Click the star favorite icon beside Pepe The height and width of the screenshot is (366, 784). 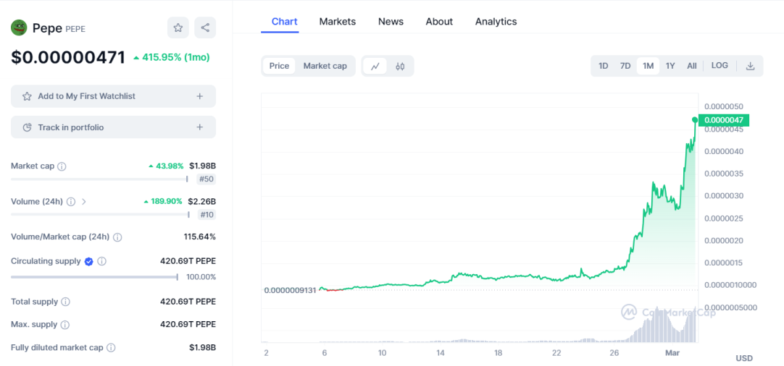178,27
